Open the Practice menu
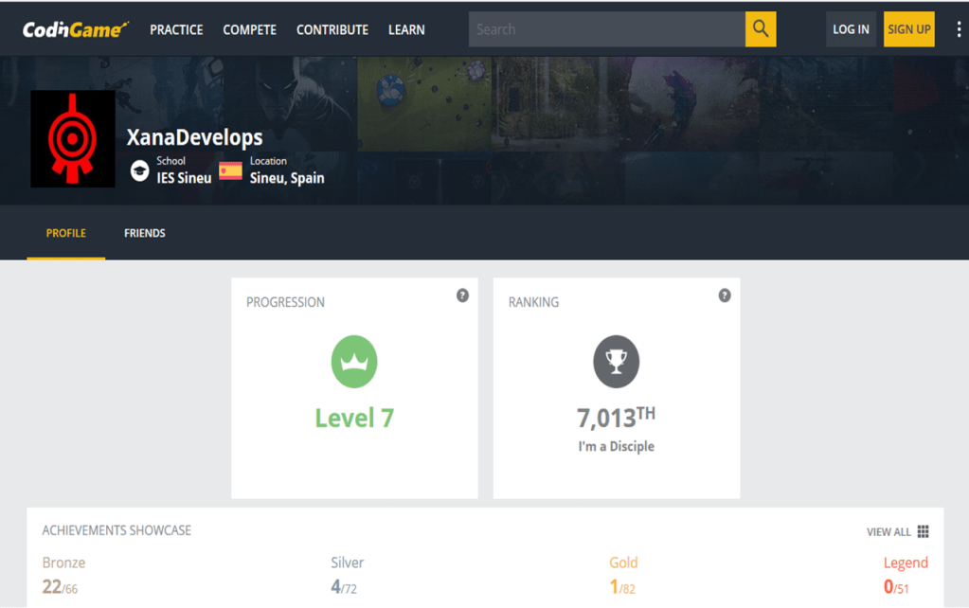This screenshot has width=969, height=608. click(x=176, y=29)
